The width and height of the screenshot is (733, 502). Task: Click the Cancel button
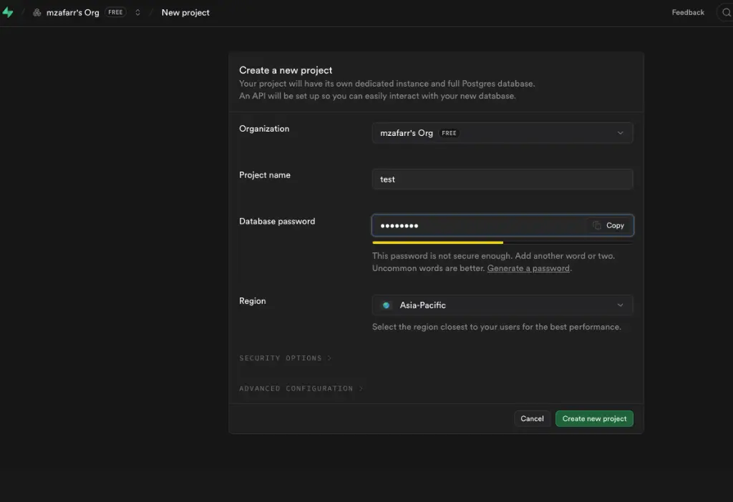click(532, 419)
